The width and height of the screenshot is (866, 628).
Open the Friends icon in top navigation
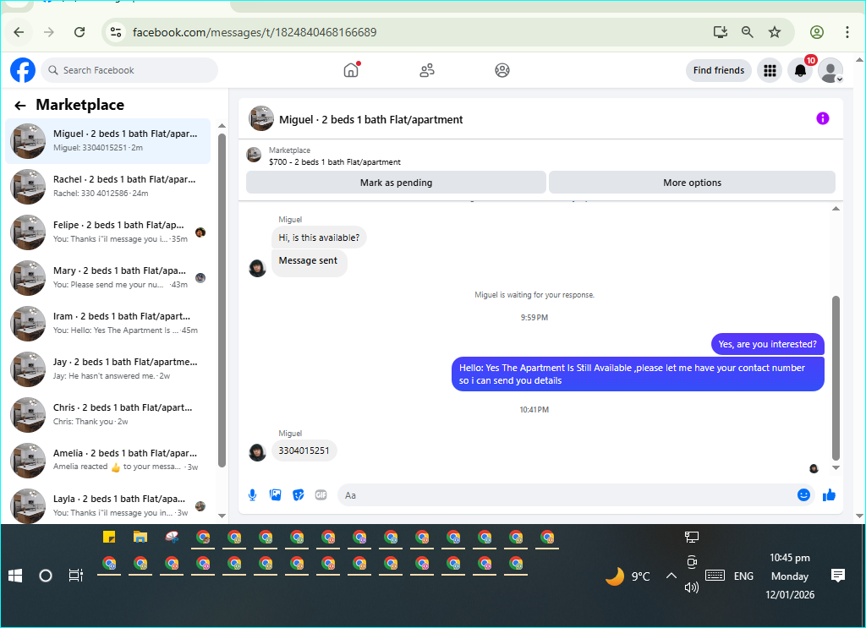click(x=427, y=70)
